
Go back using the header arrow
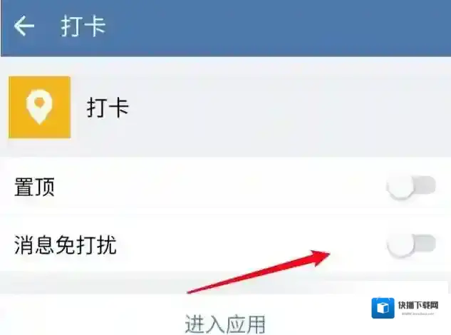24,26
